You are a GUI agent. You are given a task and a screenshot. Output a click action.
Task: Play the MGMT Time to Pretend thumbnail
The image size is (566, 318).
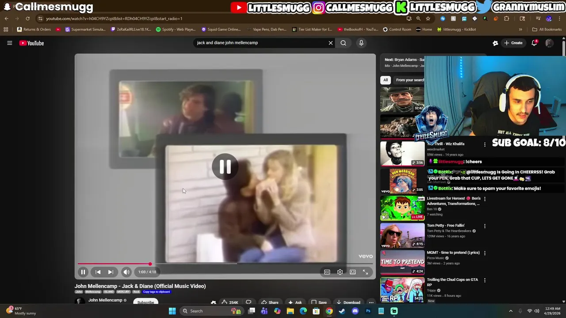[402, 262]
